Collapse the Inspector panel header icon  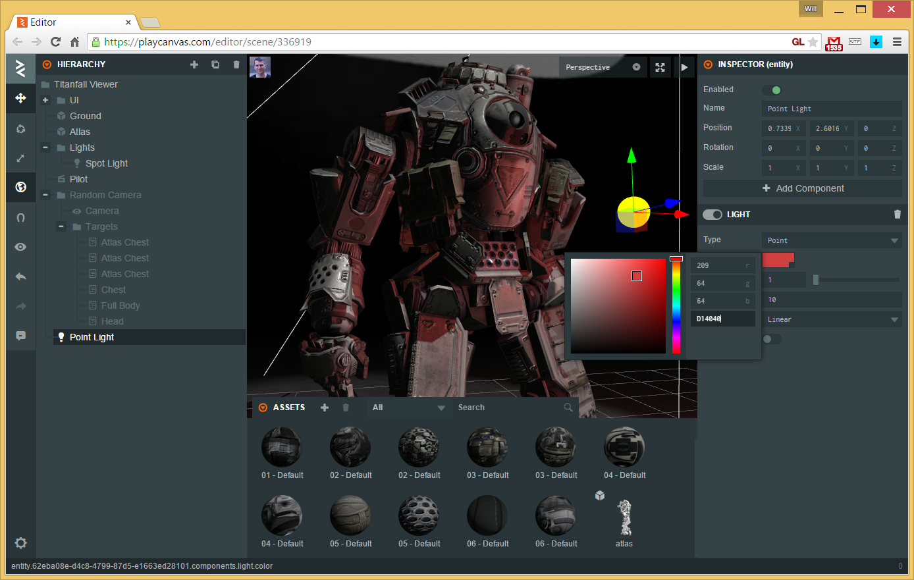click(708, 65)
